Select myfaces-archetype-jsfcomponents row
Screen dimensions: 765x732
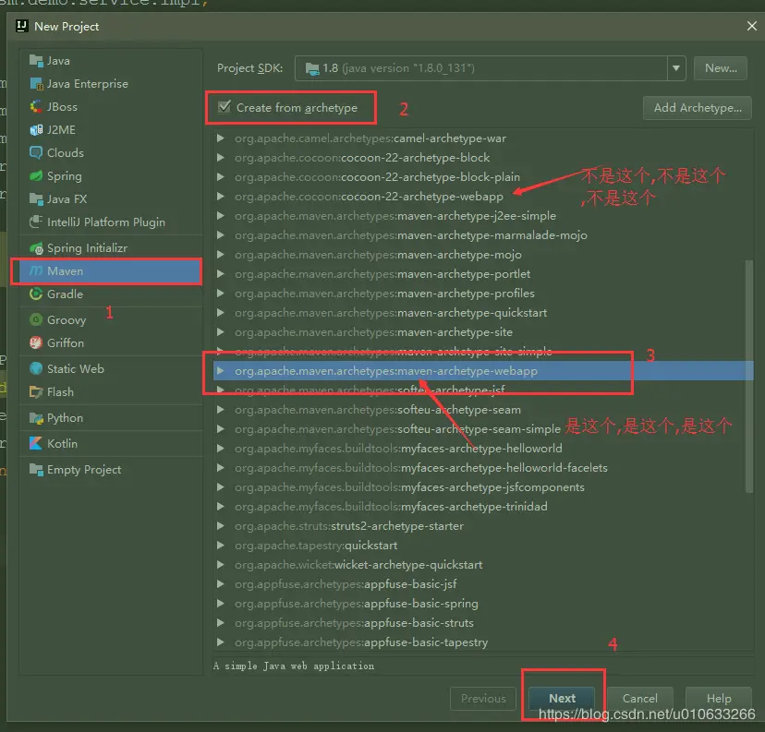pyautogui.click(x=483, y=486)
